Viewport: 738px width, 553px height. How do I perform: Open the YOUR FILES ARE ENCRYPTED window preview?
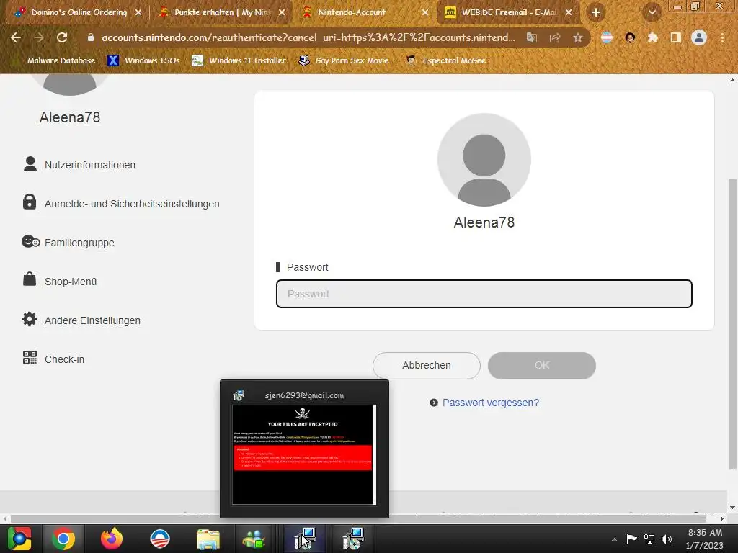pyautogui.click(x=304, y=454)
